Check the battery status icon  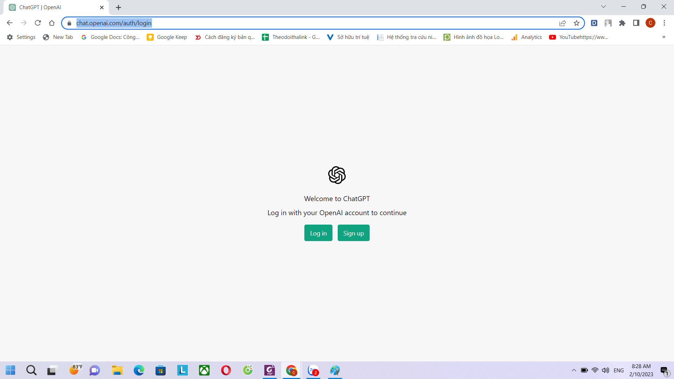coord(584,370)
